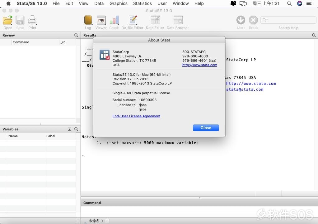Open the Data Editor
318x224 pixels.
tap(155, 20)
